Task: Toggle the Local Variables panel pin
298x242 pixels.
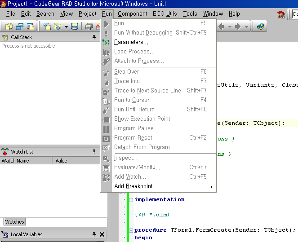Action: [x=94, y=234]
